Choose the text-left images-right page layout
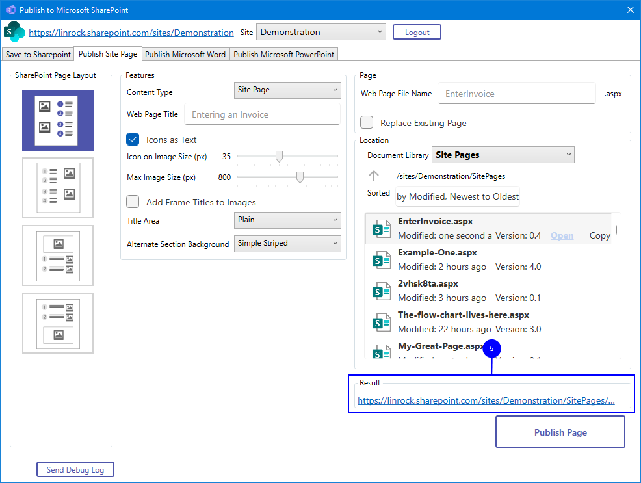Screen dimensions: 641x483 point(58,188)
